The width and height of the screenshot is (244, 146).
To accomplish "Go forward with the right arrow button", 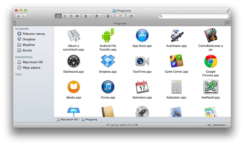I will (24, 16).
